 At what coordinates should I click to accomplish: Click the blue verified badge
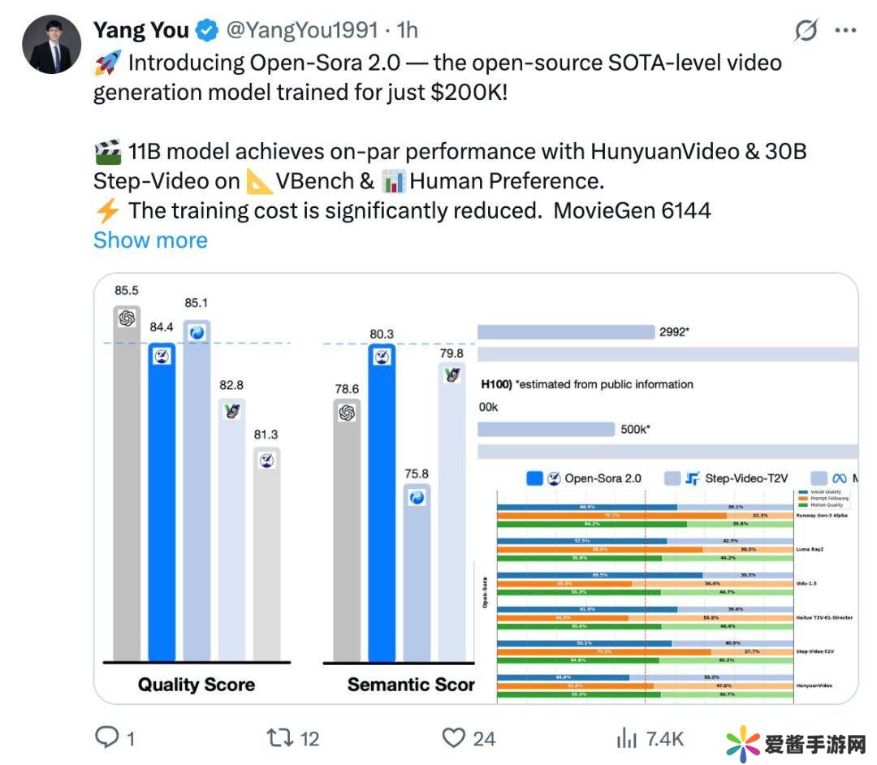click(208, 31)
